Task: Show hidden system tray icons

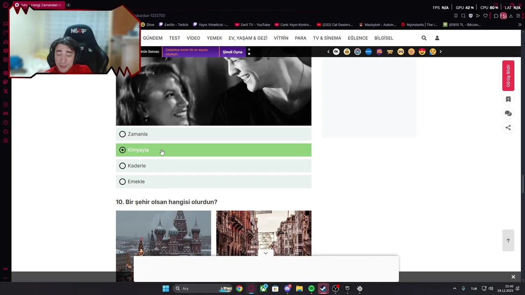Action: (454, 288)
